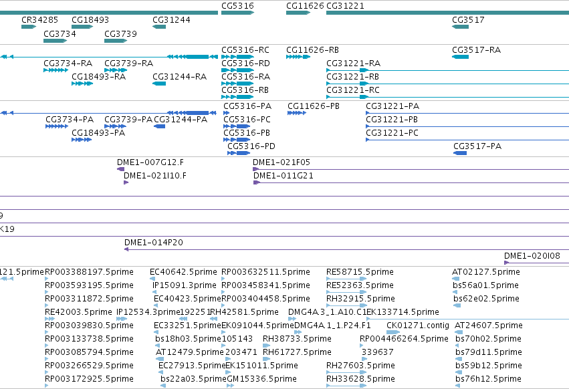The image size is (569, 389).
Task: Click the CG5316-RA transcript label
Action: 245,77
